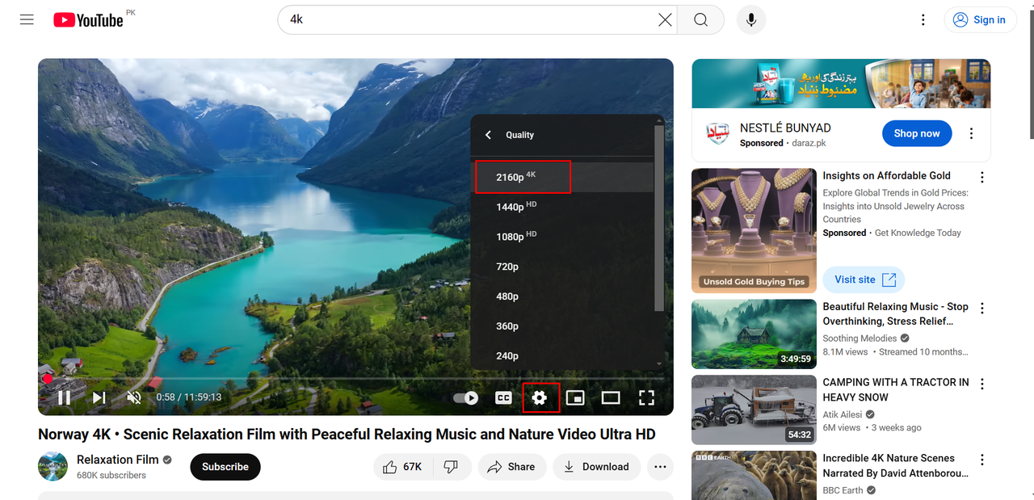Image resolution: width=1034 pixels, height=500 pixels.
Task: Share the video
Action: coord(512,467)
